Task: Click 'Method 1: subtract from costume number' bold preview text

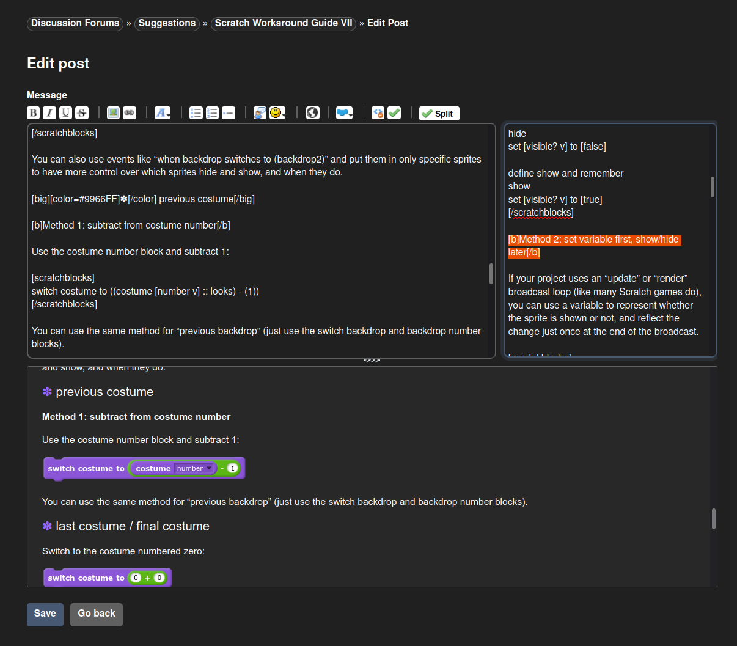Action: click(136, 417)
